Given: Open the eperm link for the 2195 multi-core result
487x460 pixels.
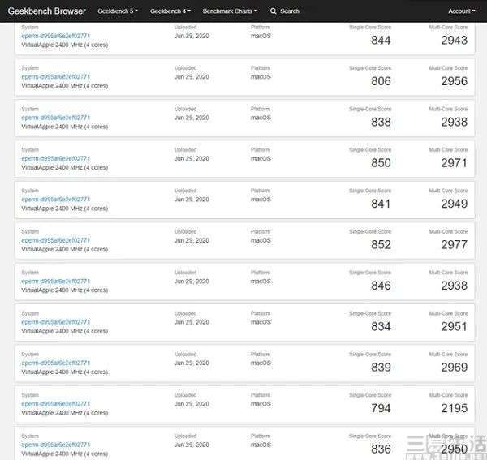Looking at the screenshot, I should point(55,404).
